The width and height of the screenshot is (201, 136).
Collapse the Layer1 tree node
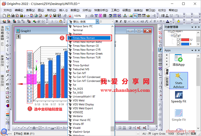pyautogui.click(x=169, y=31)
